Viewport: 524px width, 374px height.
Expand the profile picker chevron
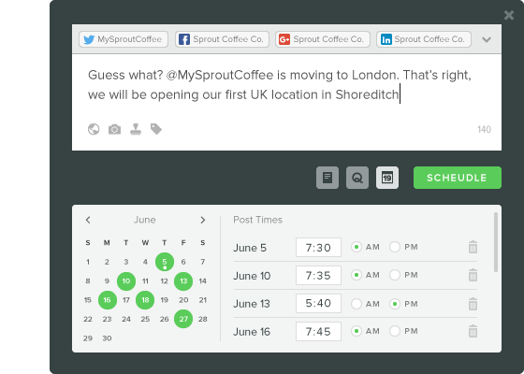click(x=487, y=39)
